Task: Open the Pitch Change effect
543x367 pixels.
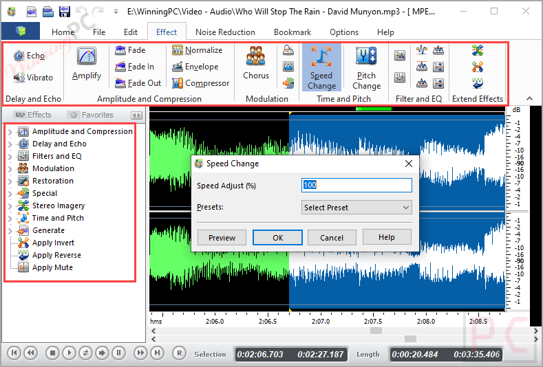Action: click(366, 68)
